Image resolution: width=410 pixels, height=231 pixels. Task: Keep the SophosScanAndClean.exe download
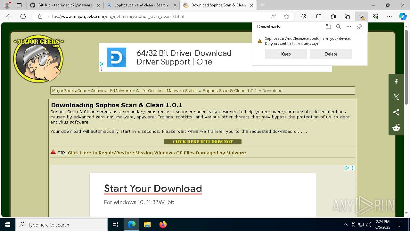(286, 54)
